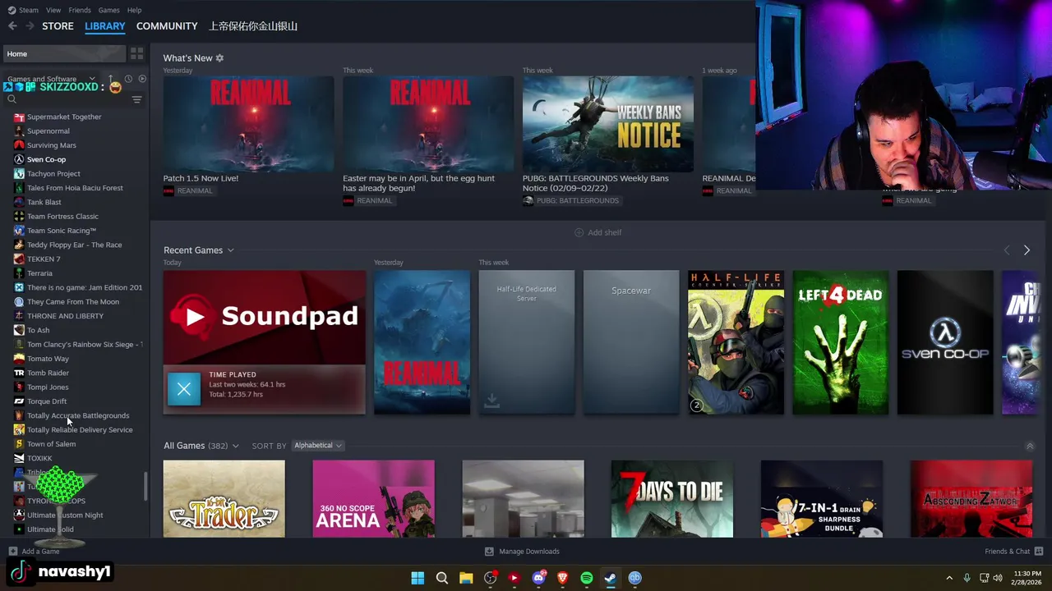
Task: Switch to collections grid view icon
Action: coord(136,53)
